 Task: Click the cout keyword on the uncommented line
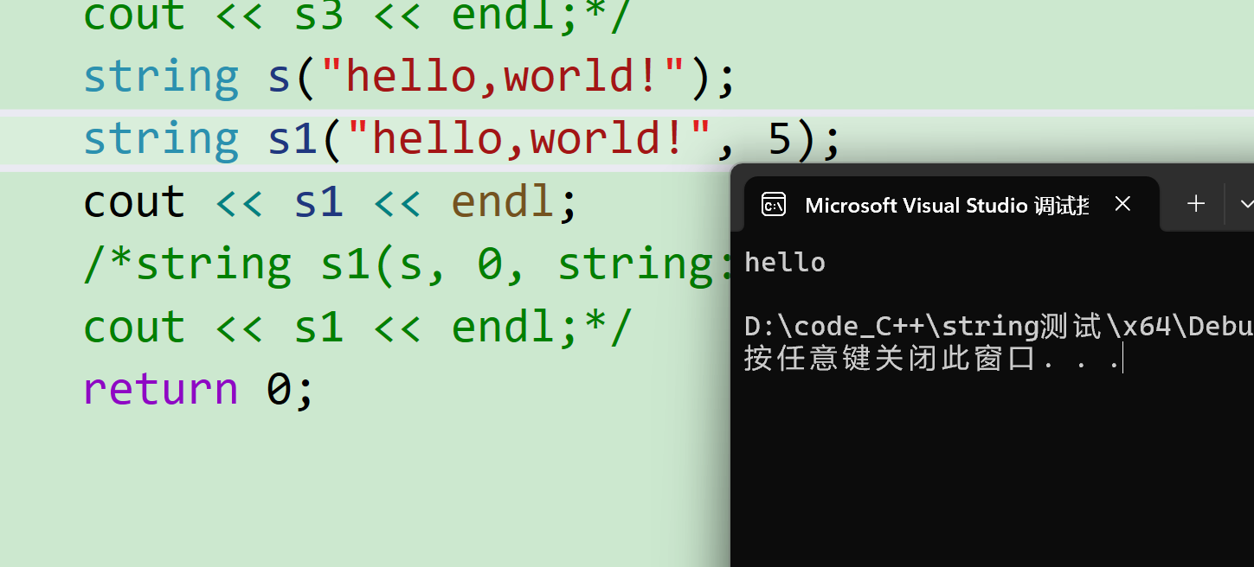pos(134,201)
